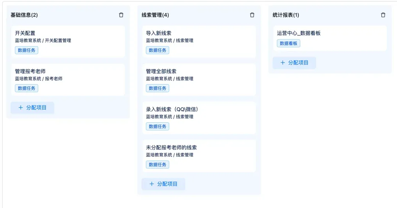Open the 导入新线索 card title
The width and height of the screenshot is (397, 208).
[x=158, y=33]
